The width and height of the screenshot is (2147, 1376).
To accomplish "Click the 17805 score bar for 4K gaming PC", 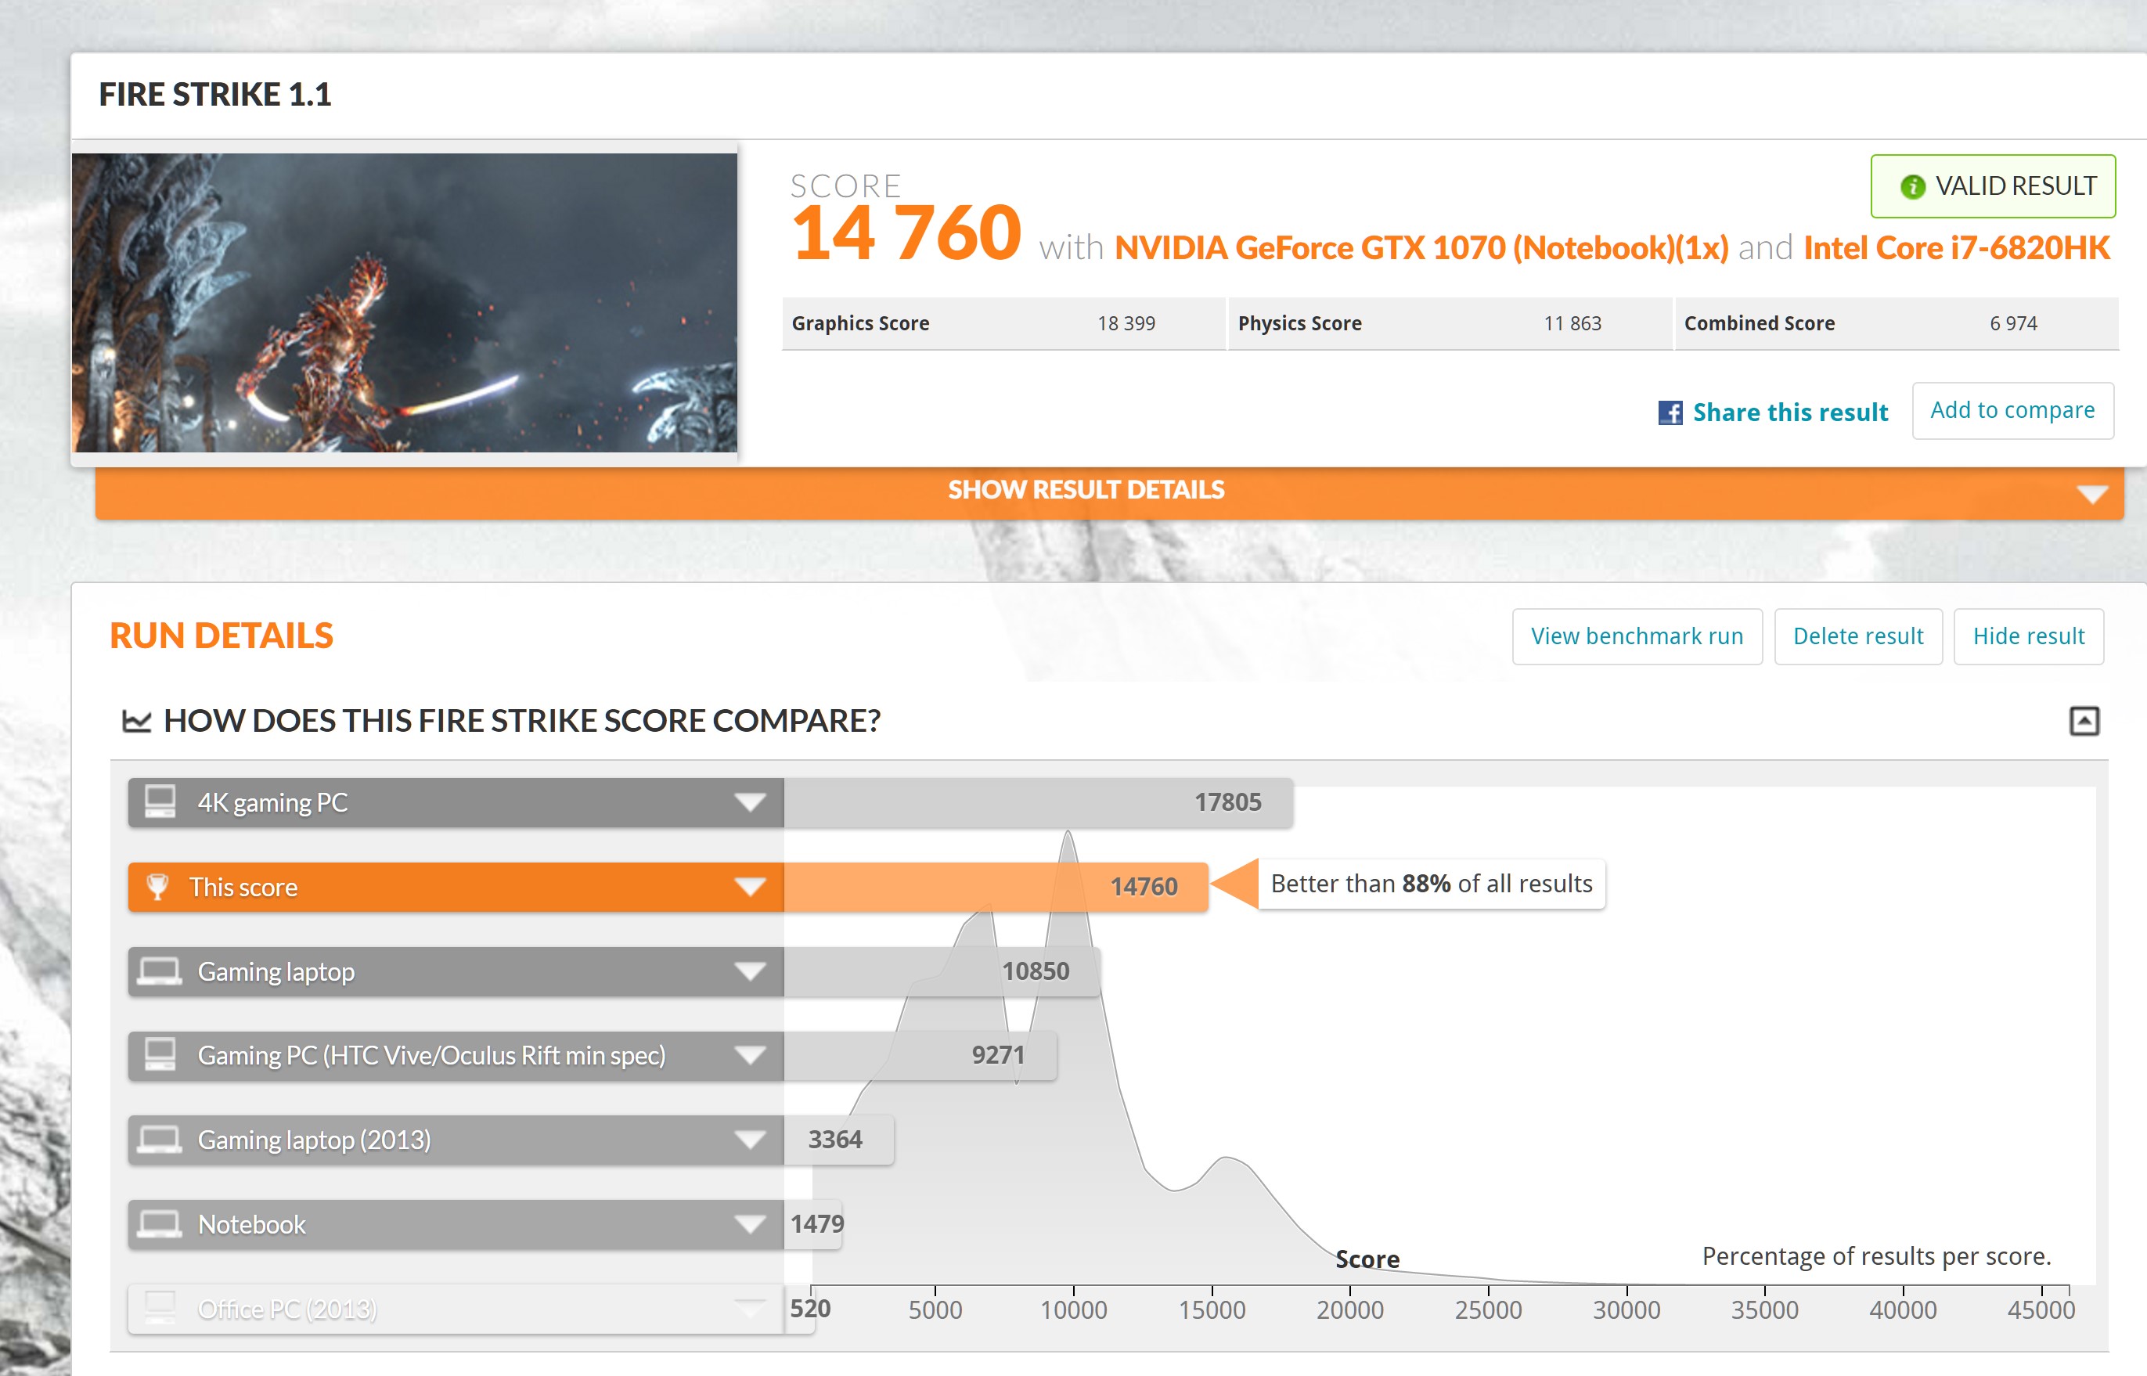I will [1038, 802].
